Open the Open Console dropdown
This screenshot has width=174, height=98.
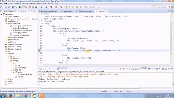(x=160, y=69)
